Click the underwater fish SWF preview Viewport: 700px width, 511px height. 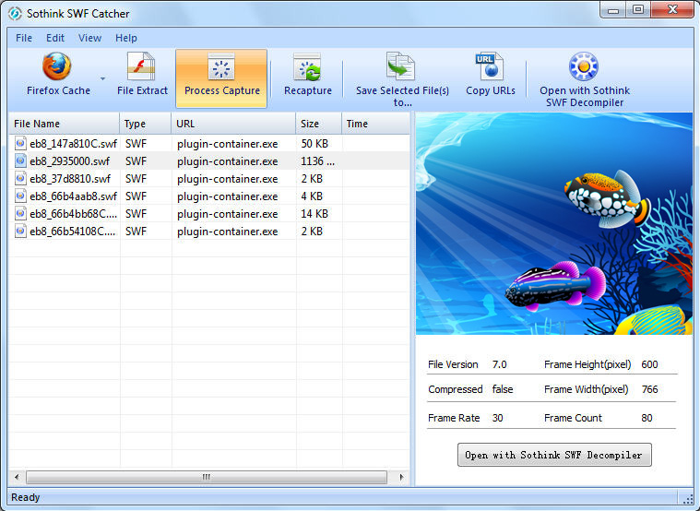coord(554,223)
